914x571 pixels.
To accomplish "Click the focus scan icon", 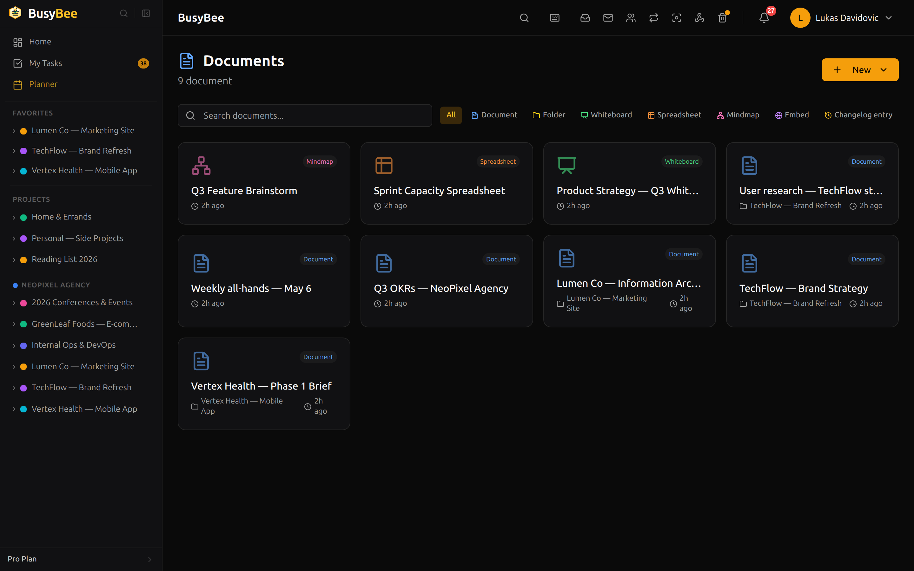I will tap(676, 18).
